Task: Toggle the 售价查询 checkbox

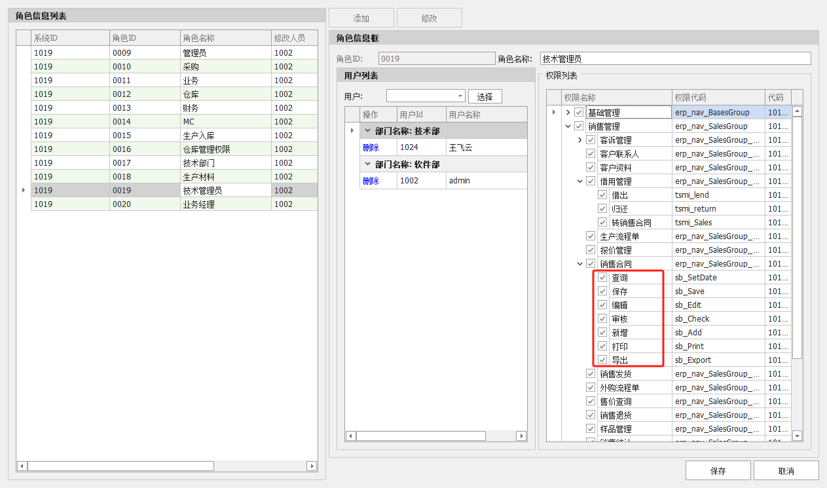Action: pyautogui.click(x=591, y=402)
